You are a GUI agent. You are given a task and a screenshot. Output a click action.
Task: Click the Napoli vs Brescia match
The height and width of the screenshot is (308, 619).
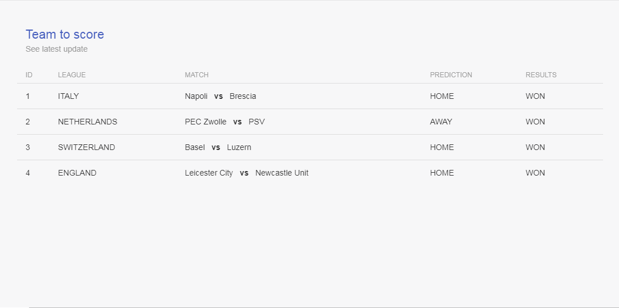(220, 96)
